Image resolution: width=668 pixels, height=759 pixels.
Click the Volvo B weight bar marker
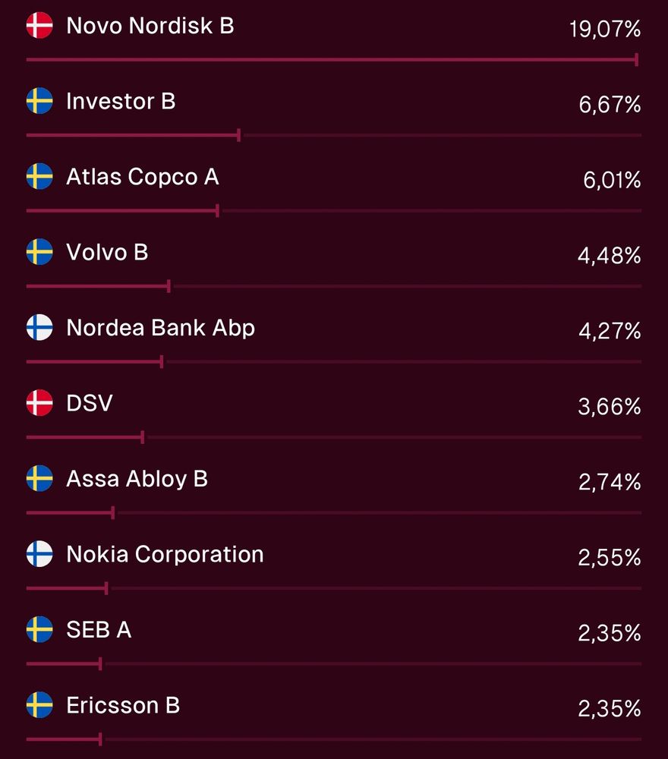(169, 286)
